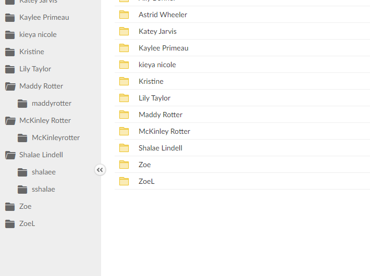Select Kristine in the sidebar tree
The height and width of the screenshot is (276, 370).
pos(32,52)
